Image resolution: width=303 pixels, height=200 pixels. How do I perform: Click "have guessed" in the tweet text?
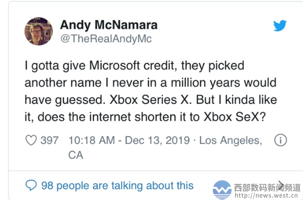pyautogui.click(x=63, y=100)
